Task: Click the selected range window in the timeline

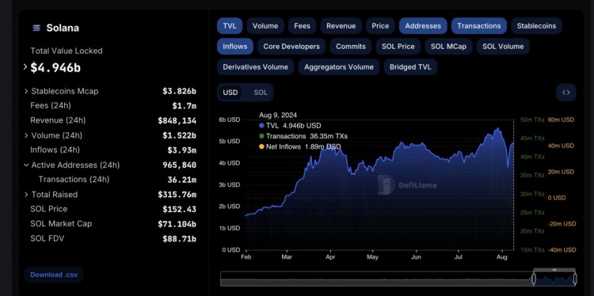Action: pyautogui.click(x=554, y=279)
